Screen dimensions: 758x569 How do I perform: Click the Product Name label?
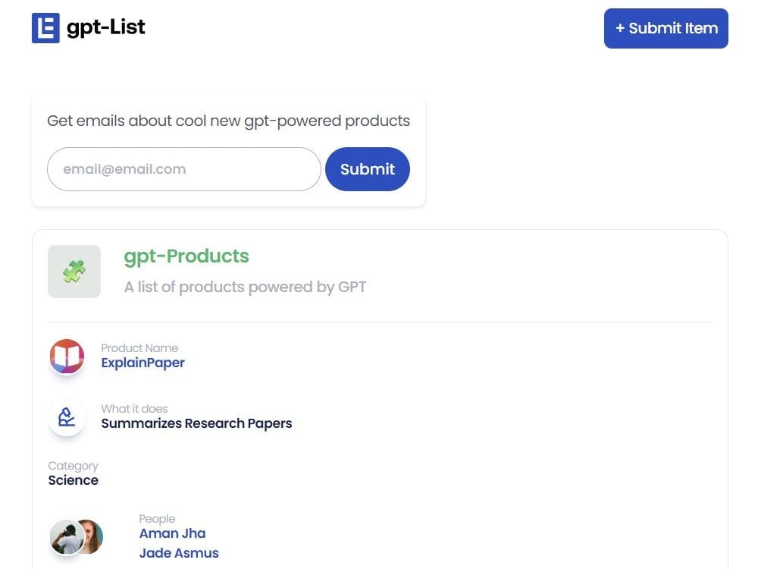click(x=140, y=348)
